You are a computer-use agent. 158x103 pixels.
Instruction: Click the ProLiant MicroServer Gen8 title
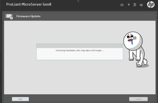point(29,4)
